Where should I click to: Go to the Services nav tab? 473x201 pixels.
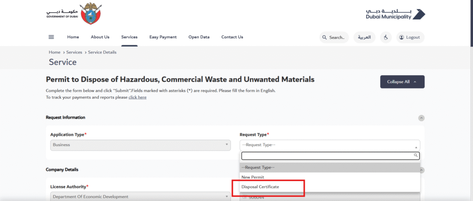[129, 37]
